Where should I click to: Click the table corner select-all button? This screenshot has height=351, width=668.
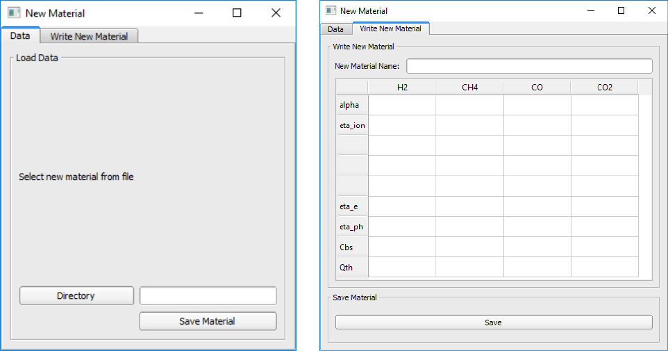352,88
